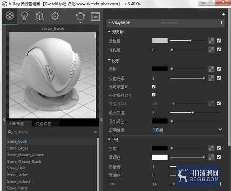
Task: Open the 漫反射 gray color swatch
Action: (x=160, y=41)
